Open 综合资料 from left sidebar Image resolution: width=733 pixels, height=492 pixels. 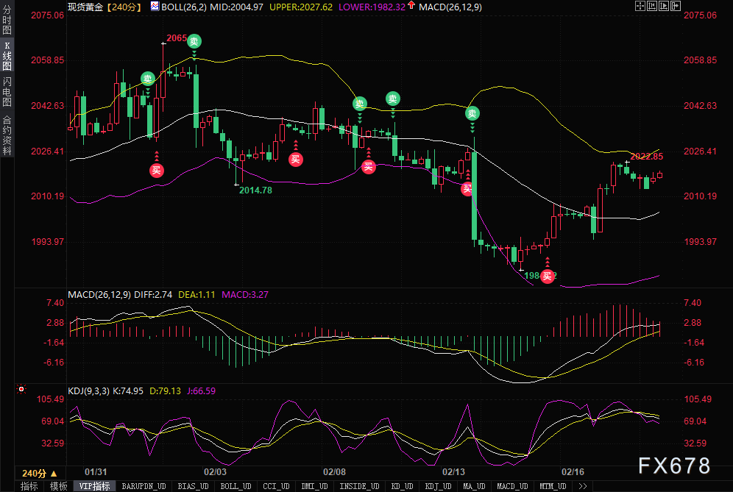point(7,135)
